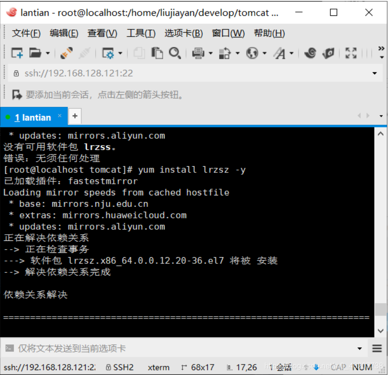Open the tab list dropdown arrow
This screenshot has width=388, height=375.
coord(381,116)
